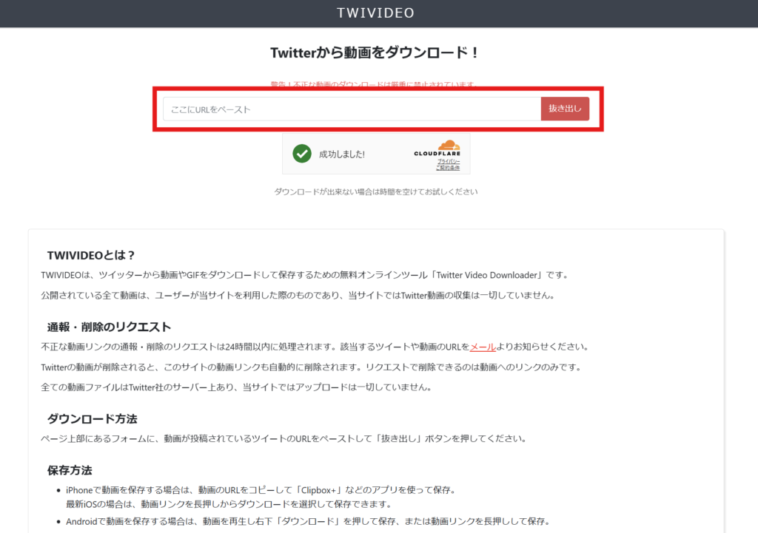The image size is (758, 533).
Task: Focus the ここにURLをペースト input field
Action: click(x=352, y=109)
